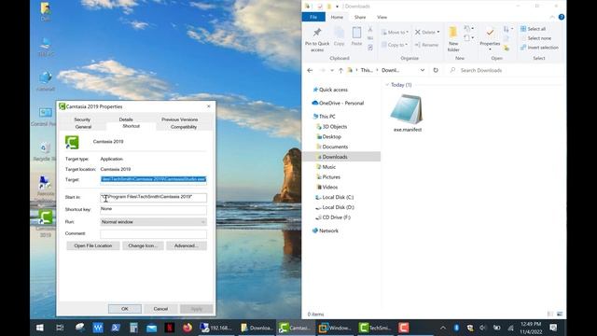Select Local Disk (C:) in navigation pane
Image resolution: width=597 pixels, height=336 pixels.
338,197
